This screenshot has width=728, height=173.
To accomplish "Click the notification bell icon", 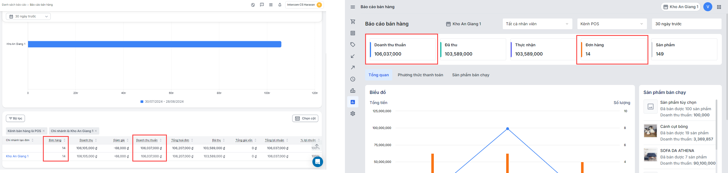I will [x=280, y=5].
